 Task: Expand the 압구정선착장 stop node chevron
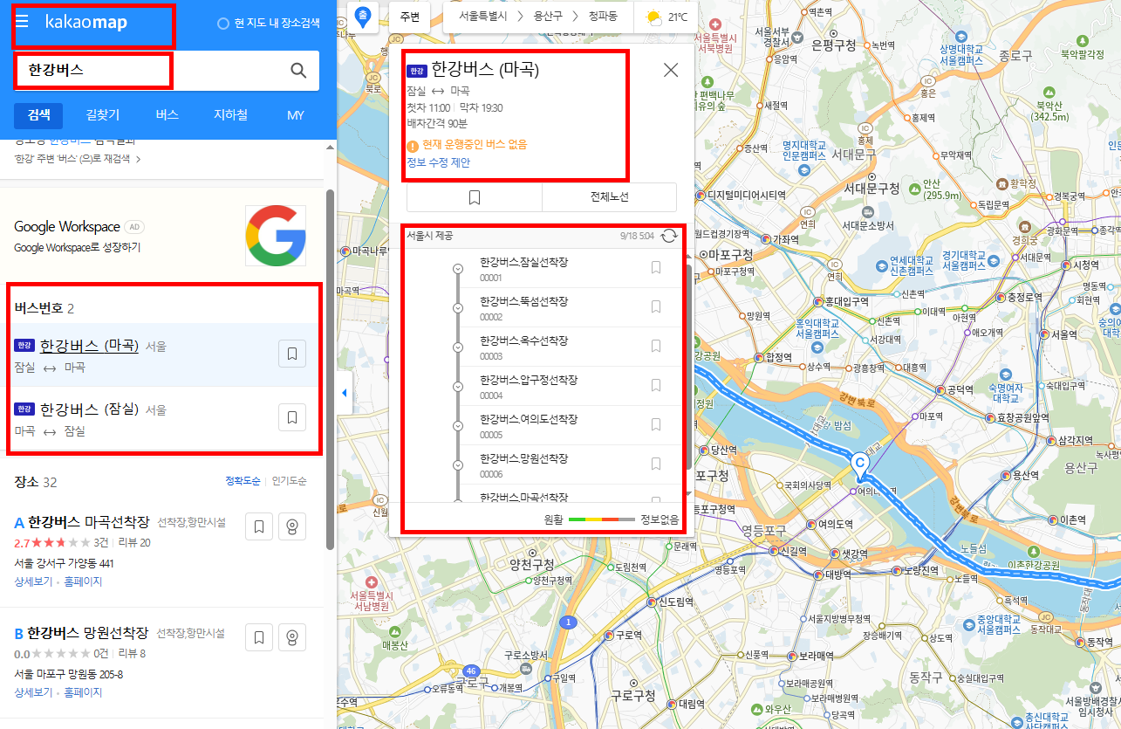point(458,386)
